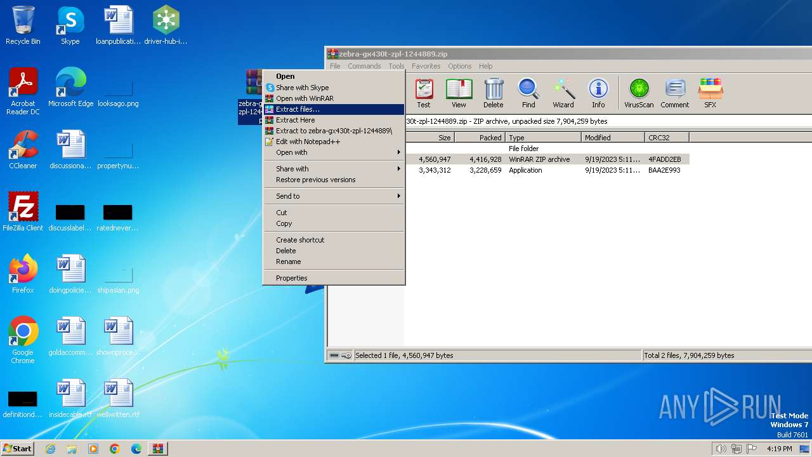Expand the Open with submenu arrow
The width and height of the screenshot is (812, 457).
point(399,152)
